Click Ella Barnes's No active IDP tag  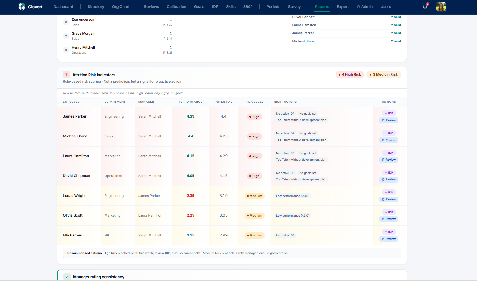click(285, 236)
